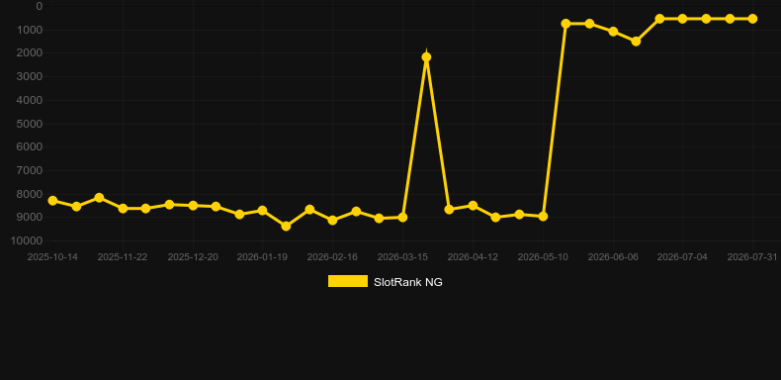Select the data point above 2026-05-10
The height and width of the screenshot is (380, 781).
click(544, 217)
